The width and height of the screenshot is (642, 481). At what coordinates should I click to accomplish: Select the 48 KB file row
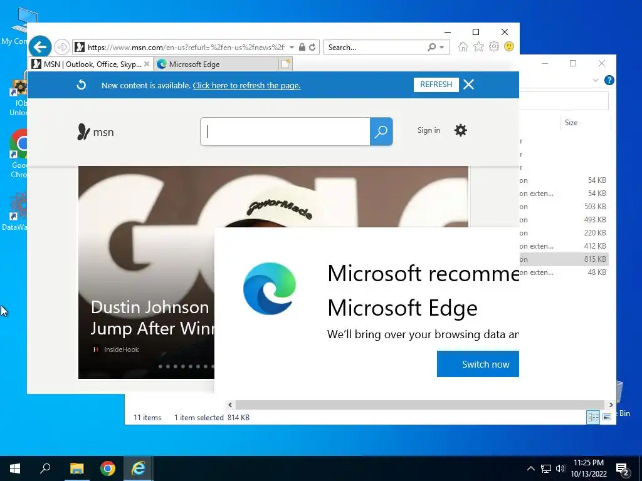[x=564, y=272]
